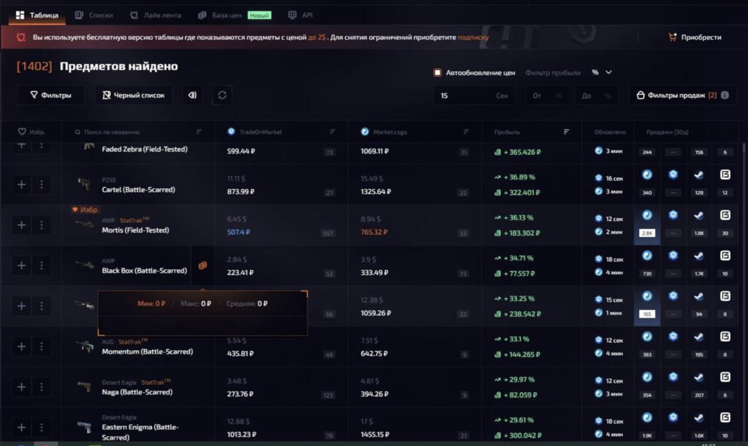
Task: Click the +36.89 % profit value
Action: (x=519, y=177)
